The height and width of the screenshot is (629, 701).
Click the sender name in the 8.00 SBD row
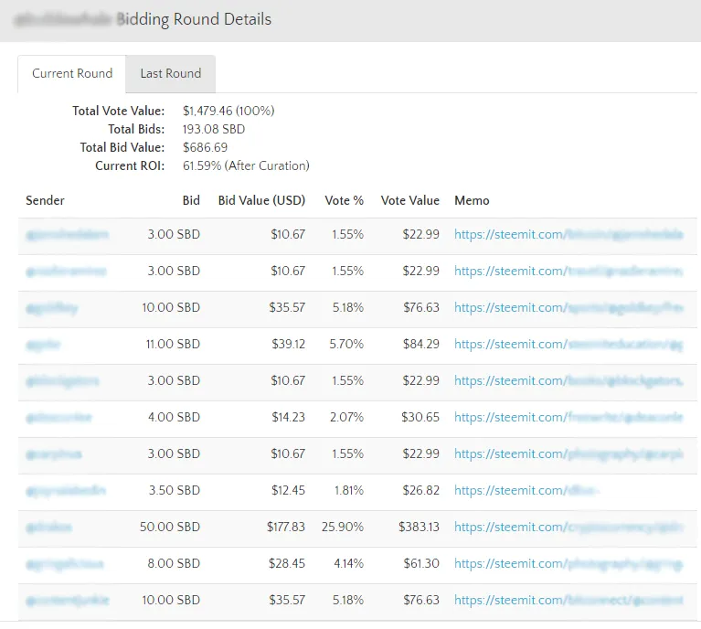point(64,564)
